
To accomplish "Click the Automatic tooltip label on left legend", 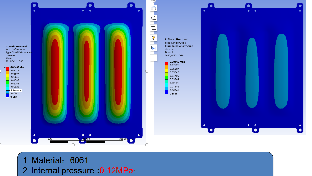I will [x=16, y=90].
